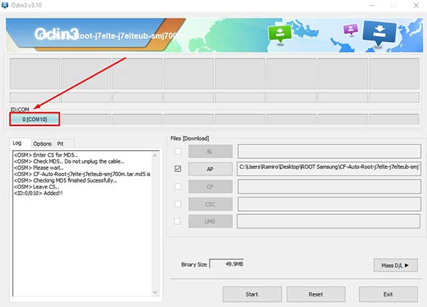Click the Binary Size value field
427x307 pixels.
[227, 264]
